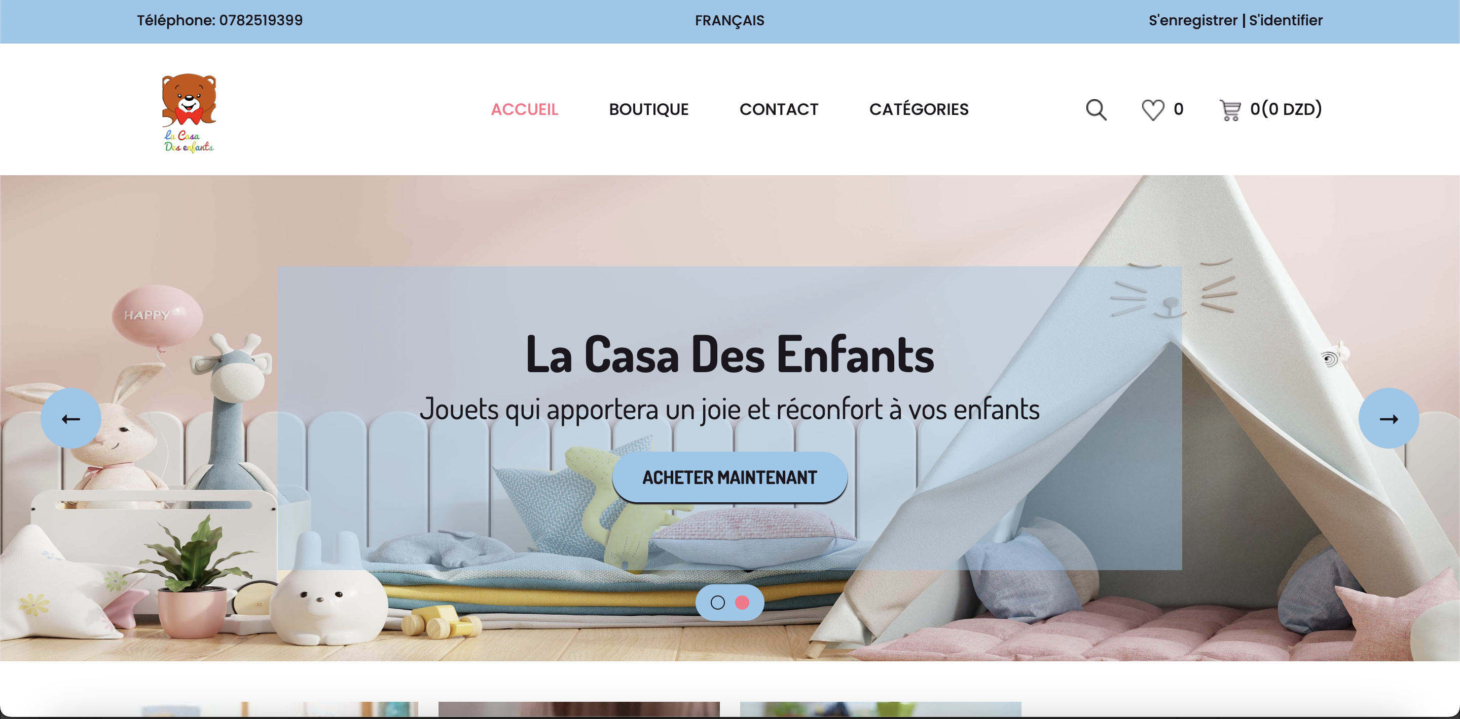1460x719 pixels.
Task: Open the BOUTIQUE menu item
Action: (x=648, y=109)
